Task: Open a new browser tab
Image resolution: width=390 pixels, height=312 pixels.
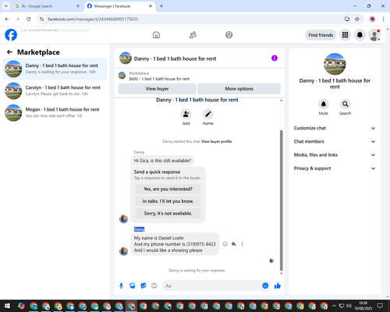Action: click(161, 6)
